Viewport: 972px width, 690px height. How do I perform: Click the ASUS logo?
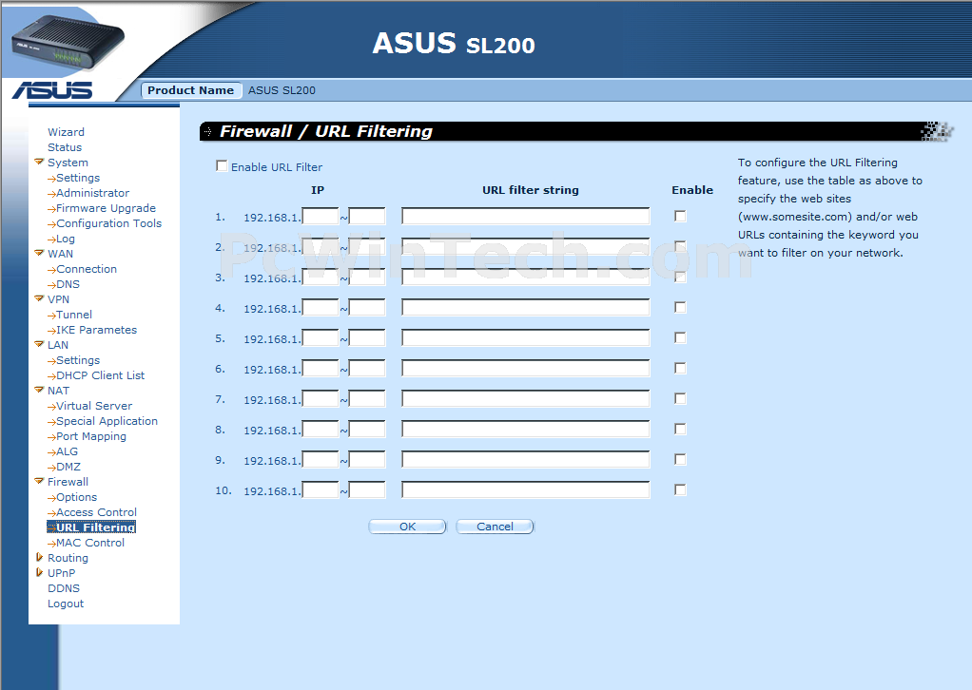pos(52,90)
